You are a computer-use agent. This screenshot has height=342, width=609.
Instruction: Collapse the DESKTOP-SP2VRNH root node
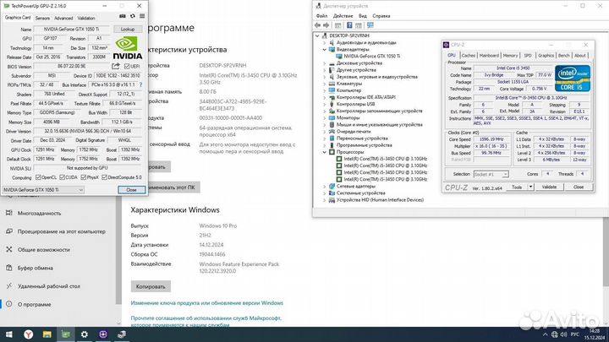pos(317,35)
